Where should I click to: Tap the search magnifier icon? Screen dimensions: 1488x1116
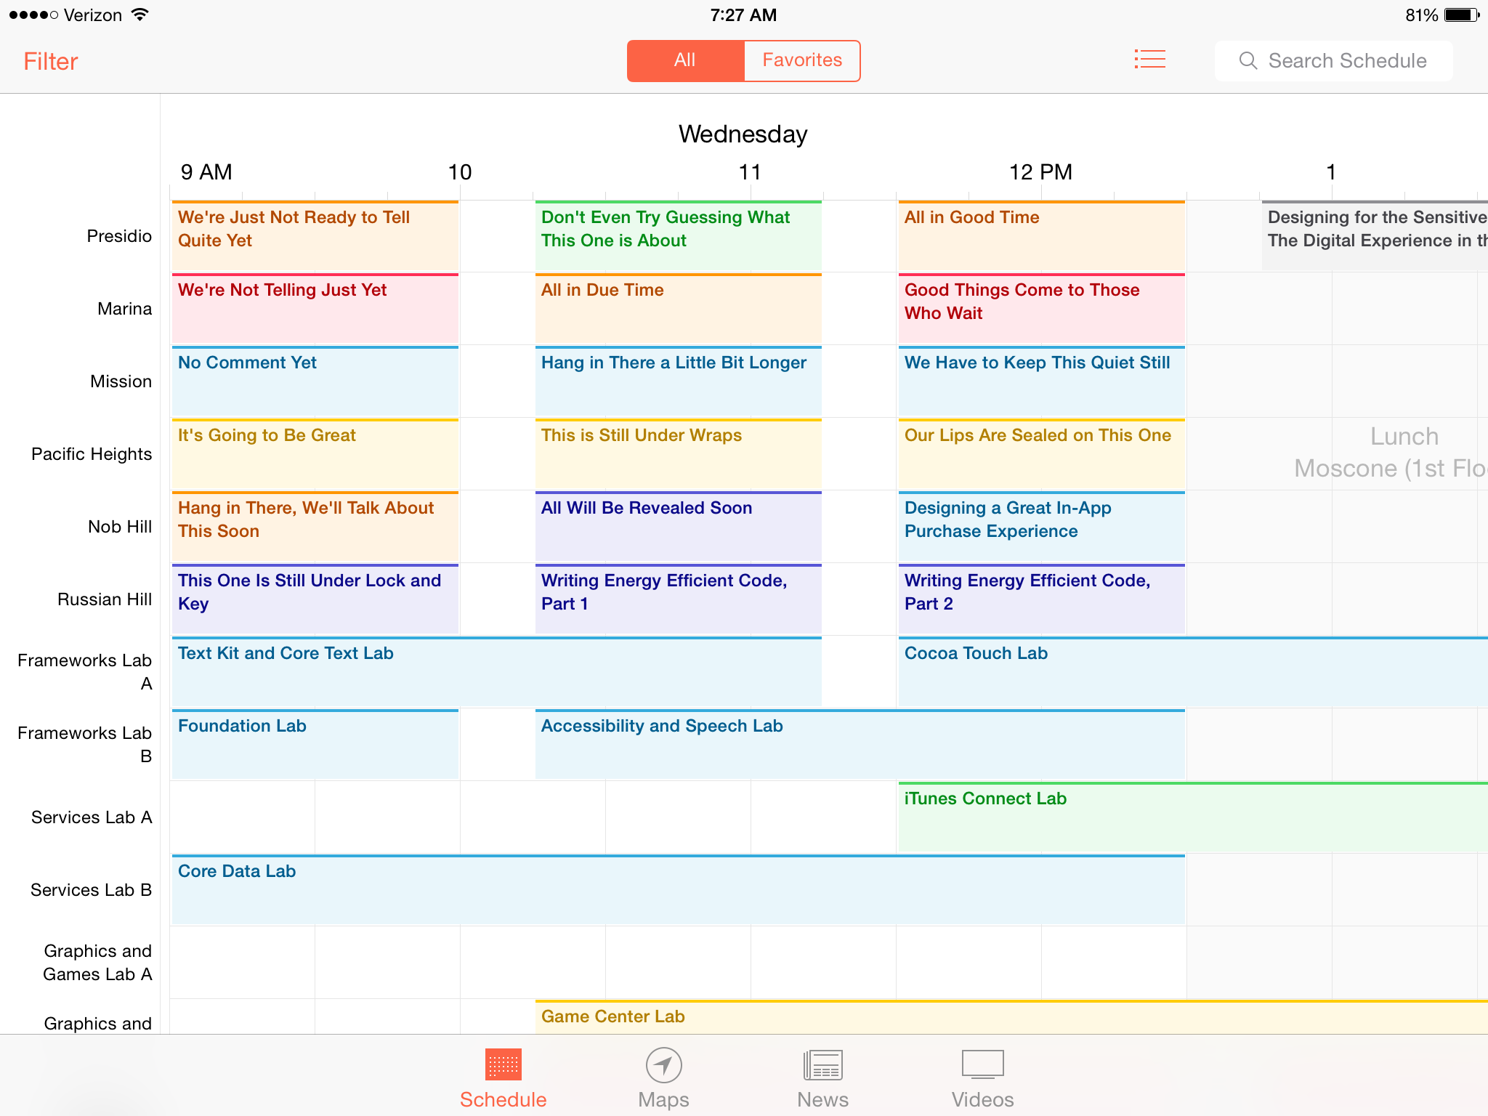pos(1248,60)
